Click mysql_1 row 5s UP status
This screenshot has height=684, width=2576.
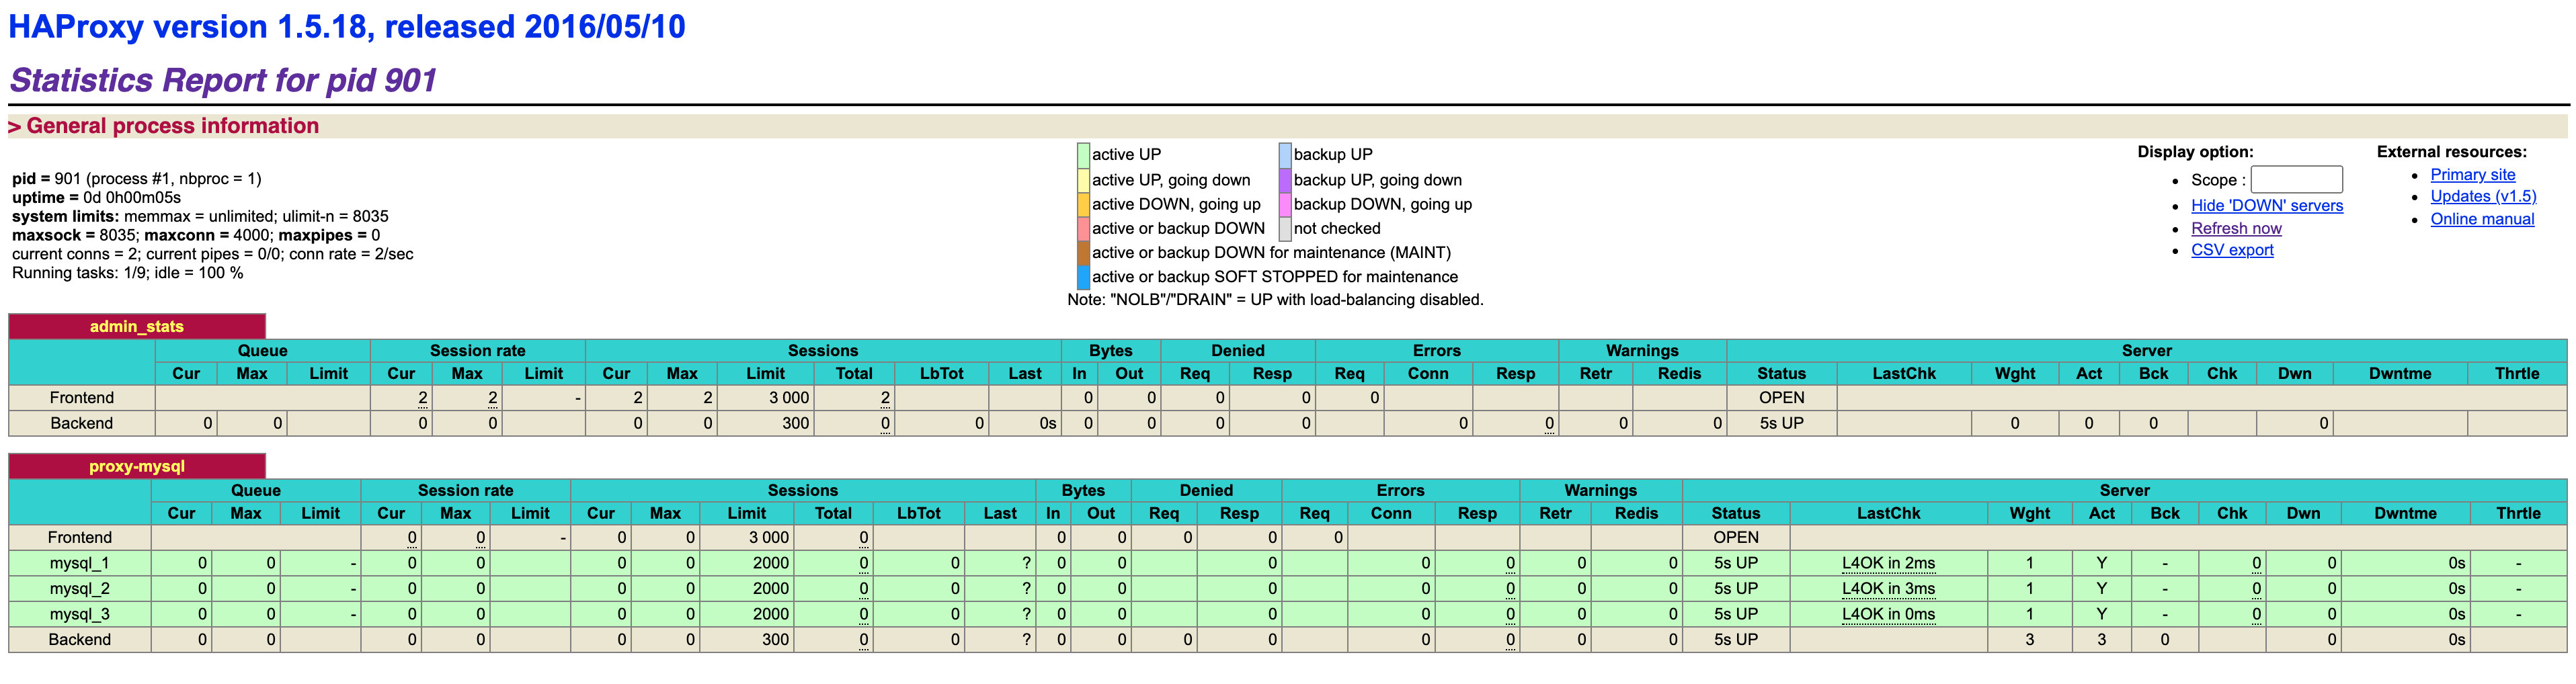pyautogui.click(x=1736, y=563)
